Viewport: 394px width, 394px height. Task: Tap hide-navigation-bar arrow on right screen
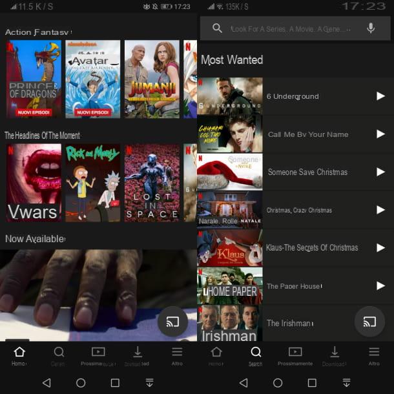pos(346,382)
